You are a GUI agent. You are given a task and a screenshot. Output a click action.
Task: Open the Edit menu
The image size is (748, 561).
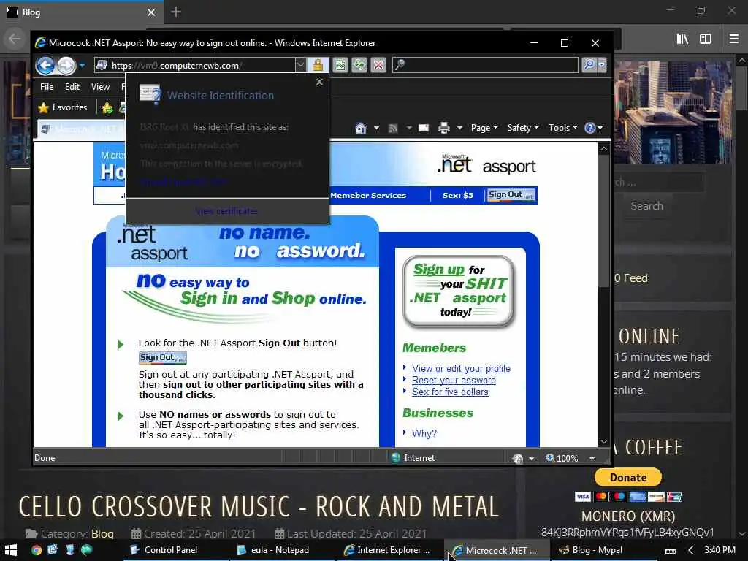pos(72,87)
